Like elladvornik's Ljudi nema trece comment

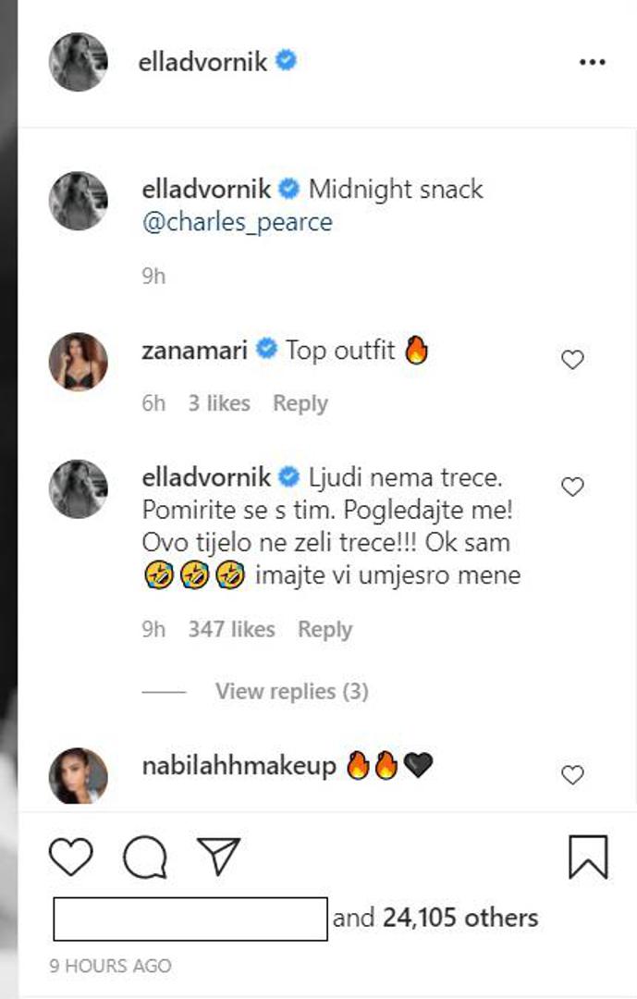pyautogui.click(x=573, y=487)
